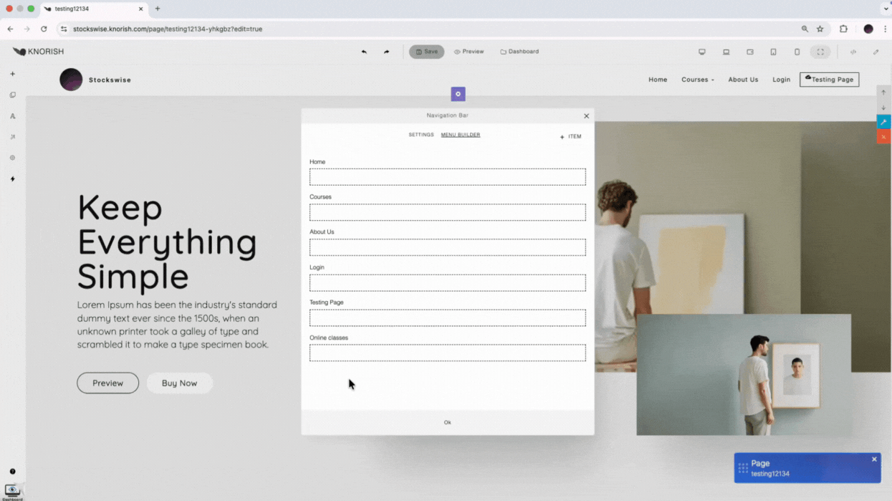Expand the Courses dropdown in navigation
Viewport: 892px width, 501px height.
(x=697, y=80)
